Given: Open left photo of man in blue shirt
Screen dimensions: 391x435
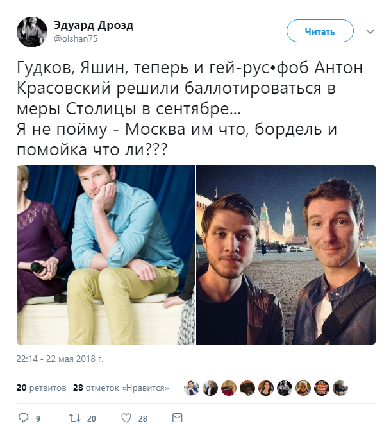Looking at the screenshot, I should click(106, 255).
